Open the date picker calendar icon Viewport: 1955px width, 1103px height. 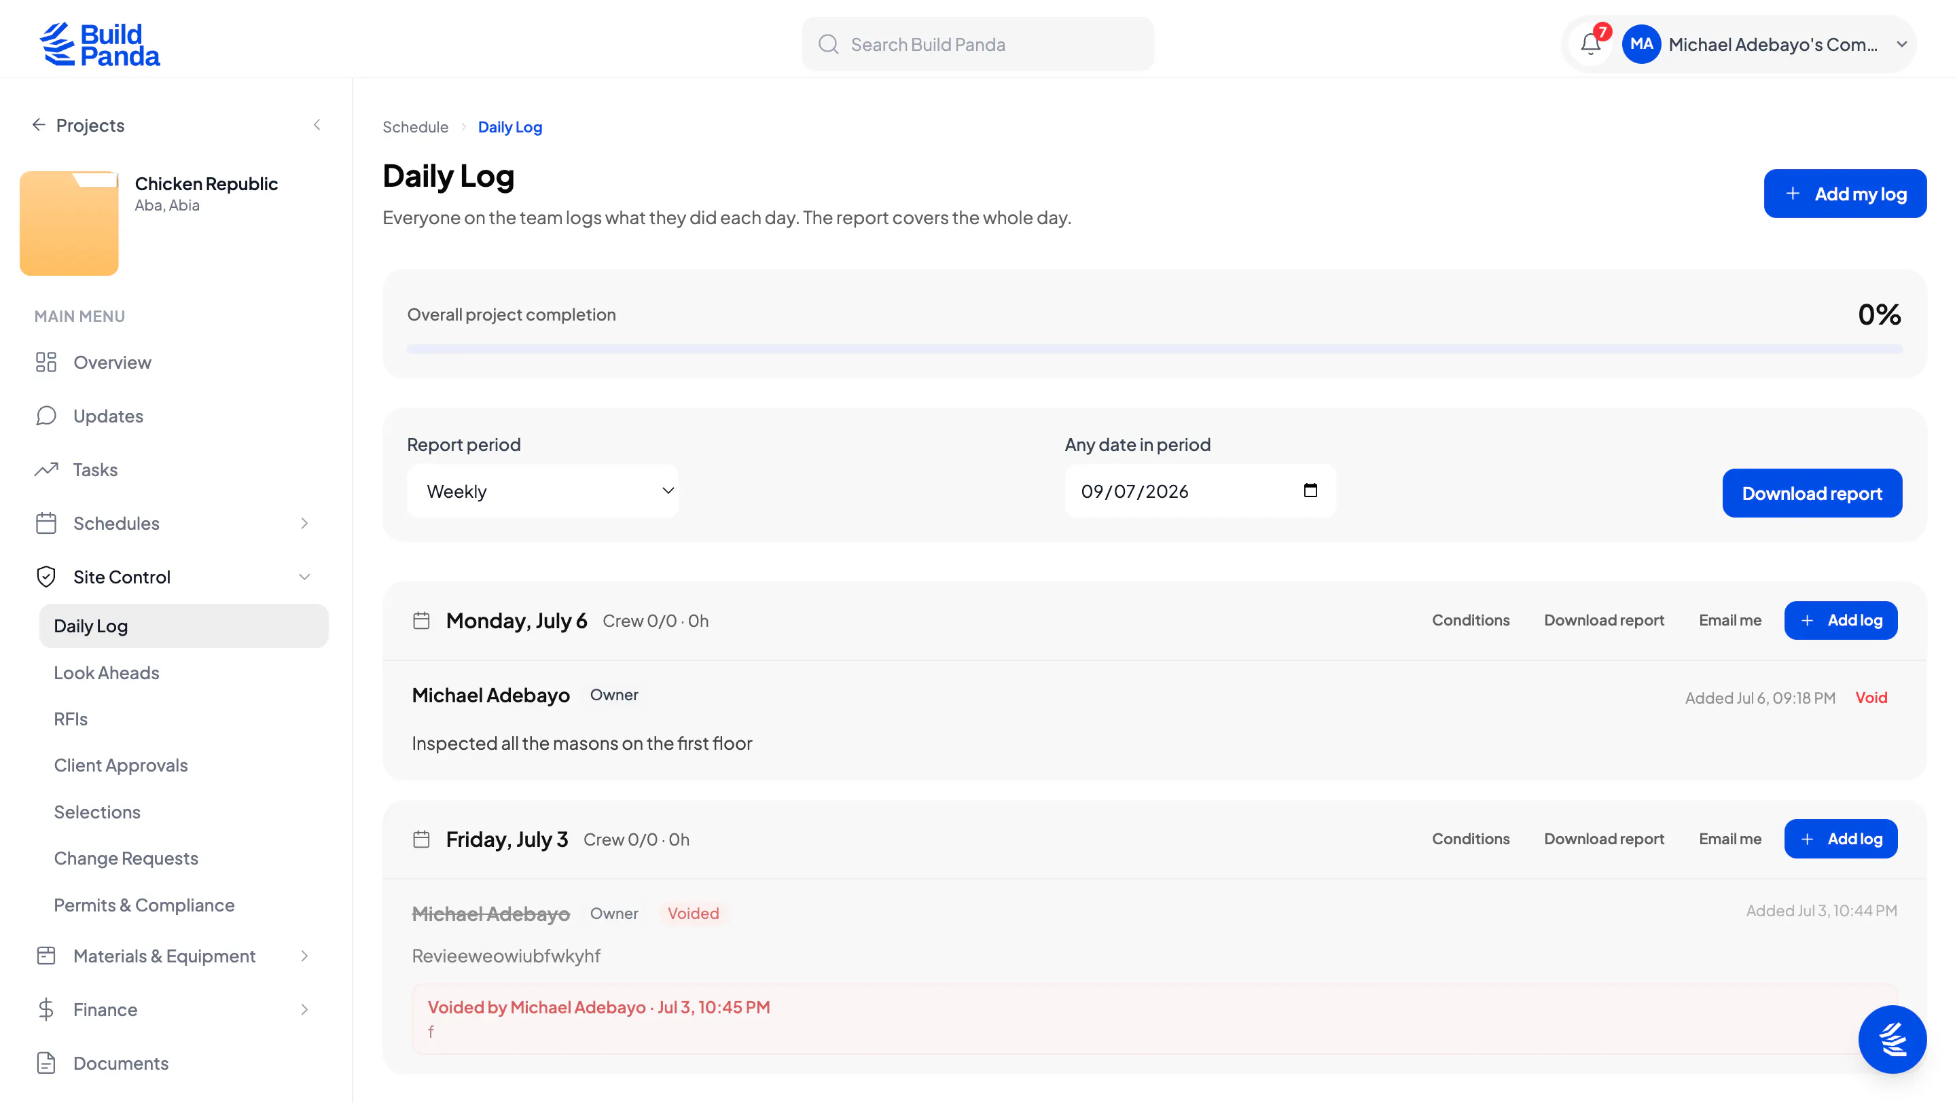point(1310,490)
